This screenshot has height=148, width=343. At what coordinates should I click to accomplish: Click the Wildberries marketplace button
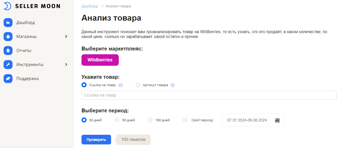(100, 60)
